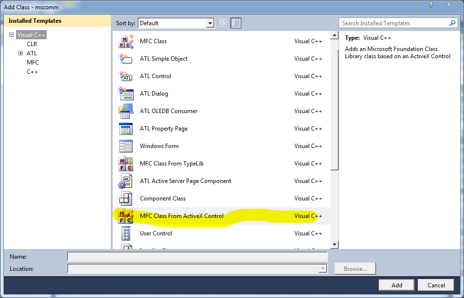Click the Name input field

click(197, 257)
